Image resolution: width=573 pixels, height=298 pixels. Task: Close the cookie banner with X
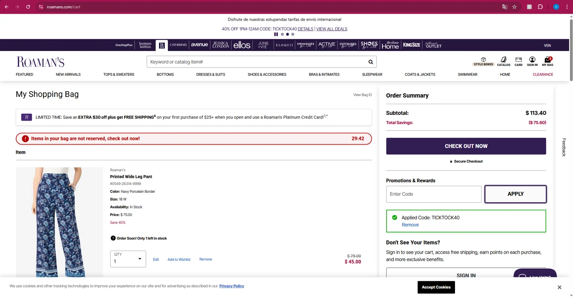point(559,287)
